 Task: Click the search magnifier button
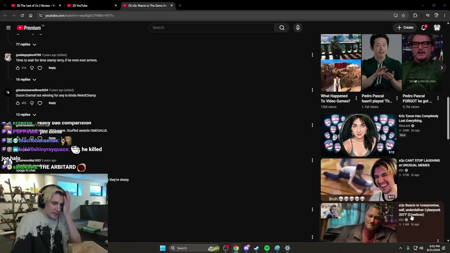[x=282, y=28]
